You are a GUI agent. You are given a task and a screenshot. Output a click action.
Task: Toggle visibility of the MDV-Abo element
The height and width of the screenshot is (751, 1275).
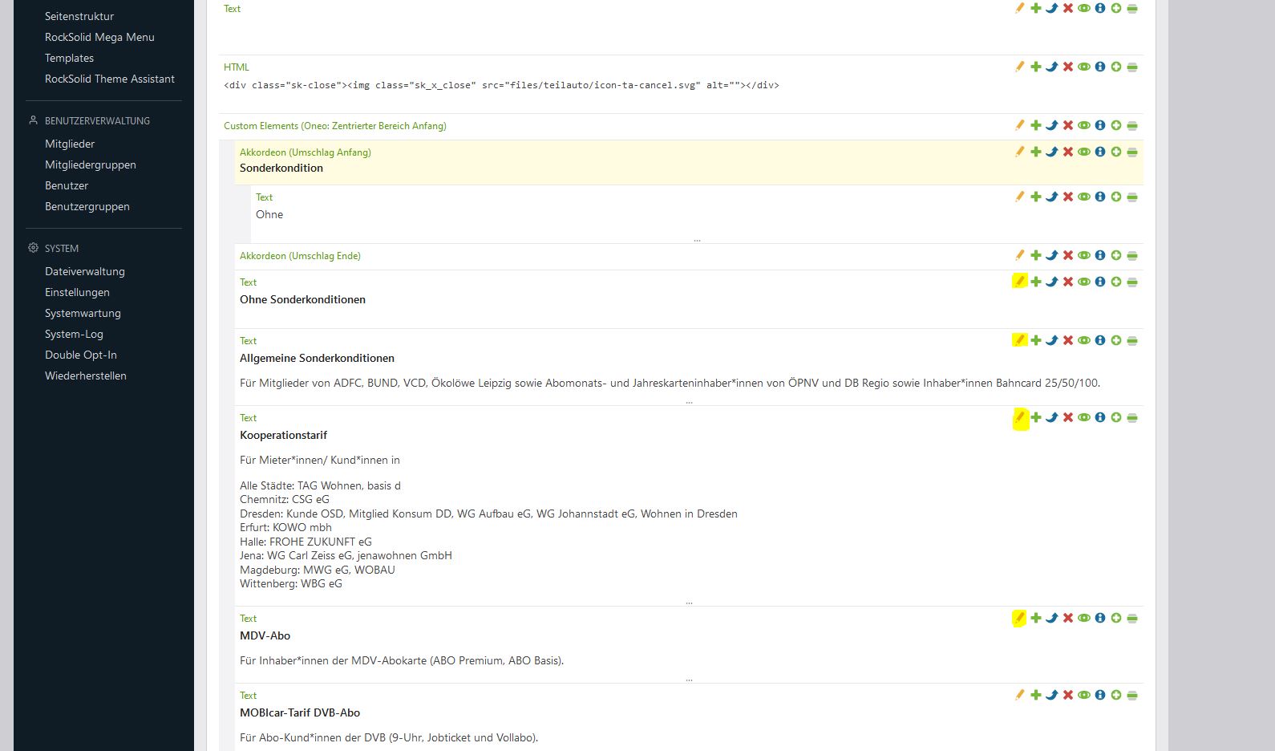tap(1083, 619)
